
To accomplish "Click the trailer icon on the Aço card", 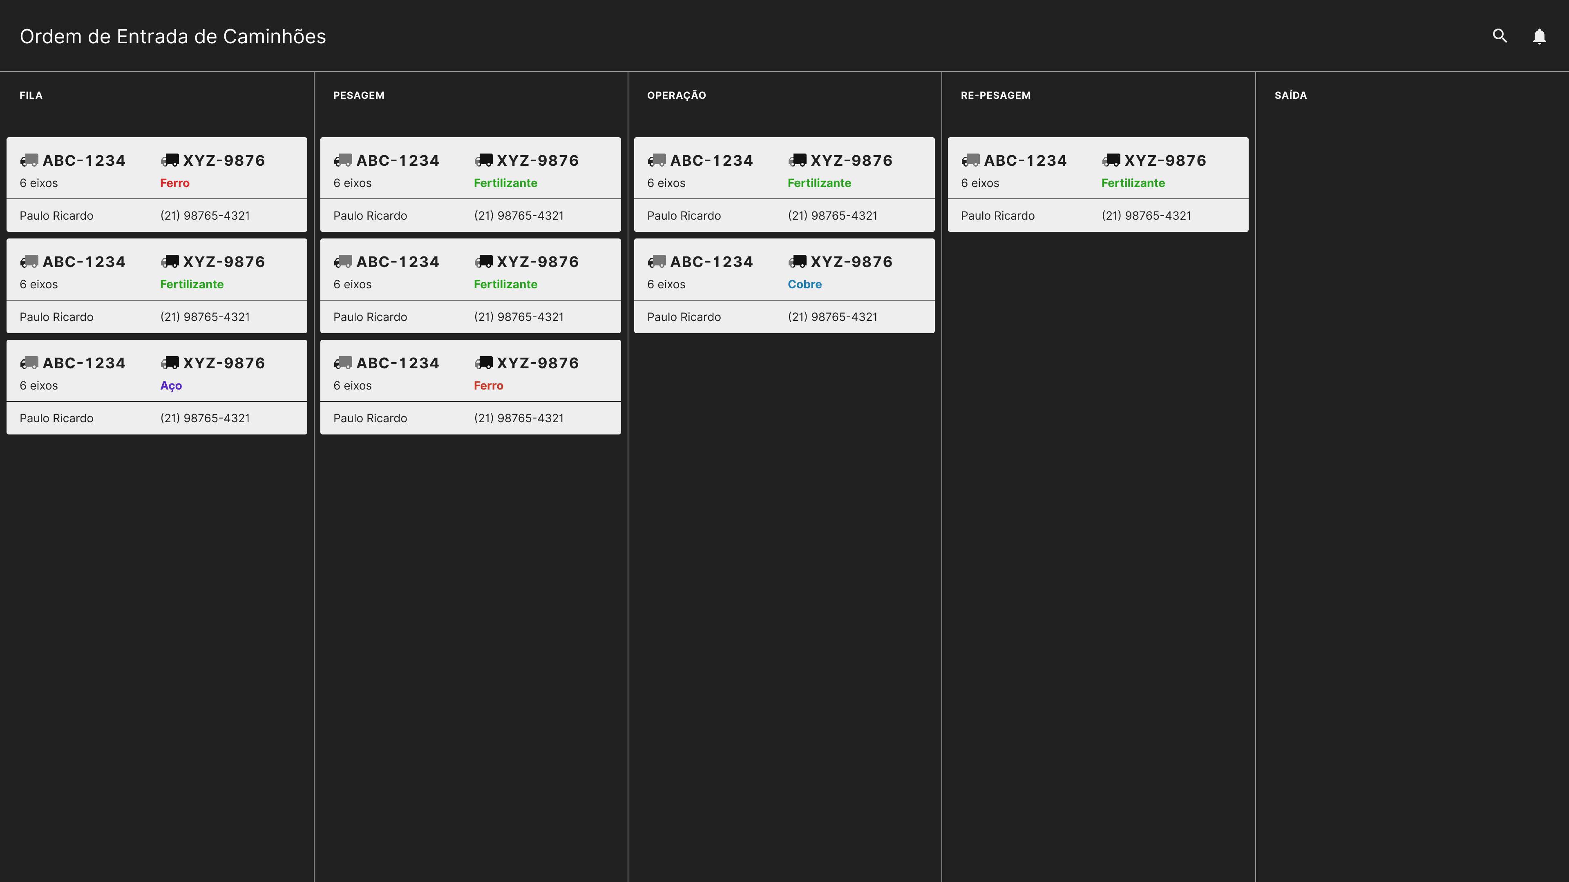I will click(170, 363).
